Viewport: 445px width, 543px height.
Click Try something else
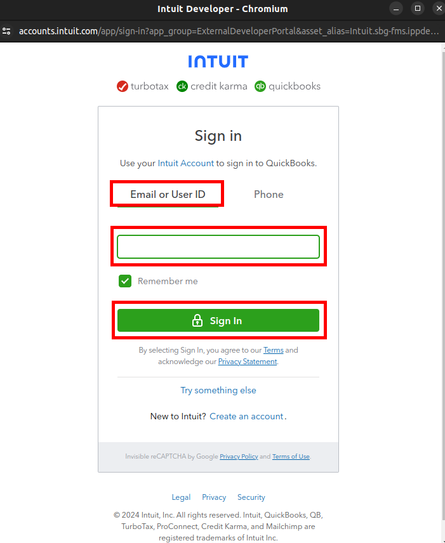[218, 390]
